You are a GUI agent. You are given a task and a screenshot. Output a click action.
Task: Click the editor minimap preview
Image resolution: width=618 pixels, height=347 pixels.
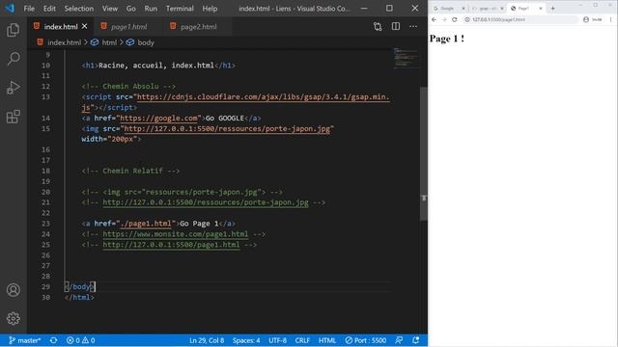406,58
